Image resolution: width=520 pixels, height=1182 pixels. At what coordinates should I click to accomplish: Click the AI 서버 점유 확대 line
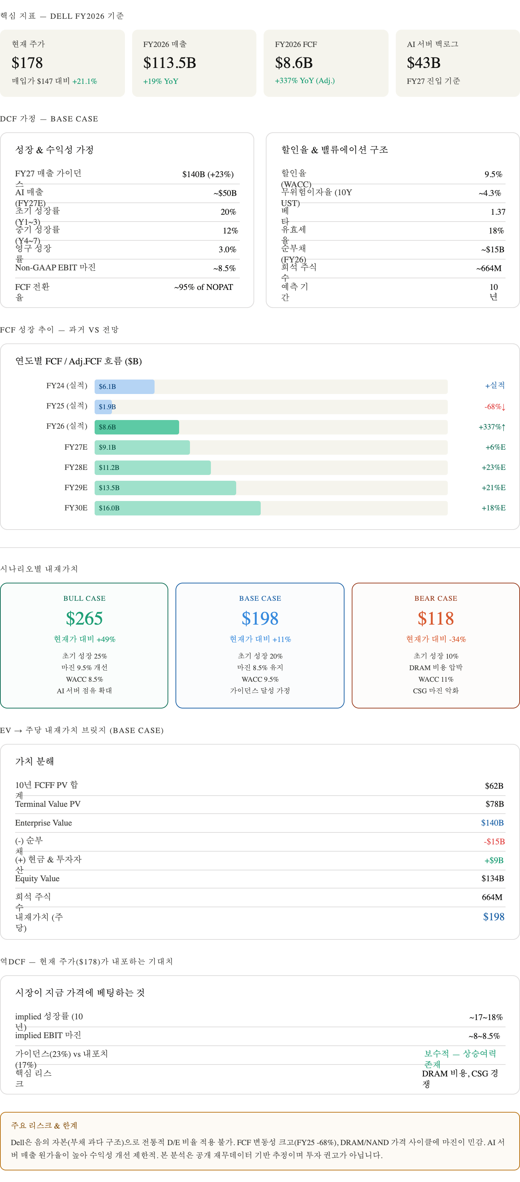tap(84, 690)
